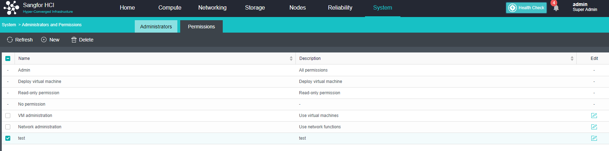This screenshot has width=609, height=151.
Task: Open the Compute menu
Action: [x=170, y=7]
